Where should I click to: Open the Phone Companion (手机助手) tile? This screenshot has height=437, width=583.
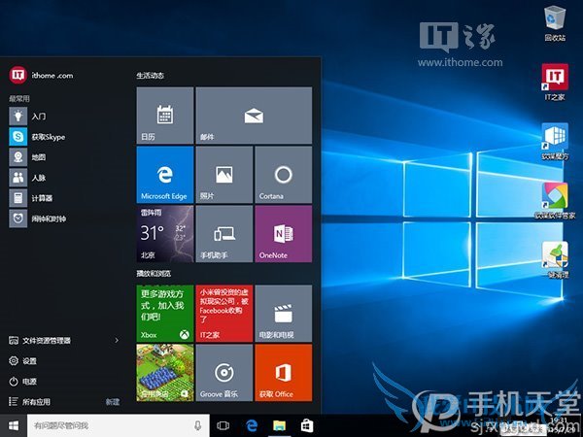224,234
